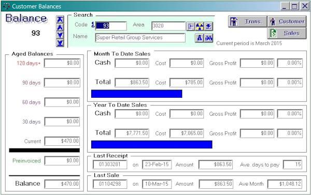Select the Last Sale invoice number field
The width and height of the screenshot is (311, 195).
coord(110,184)
